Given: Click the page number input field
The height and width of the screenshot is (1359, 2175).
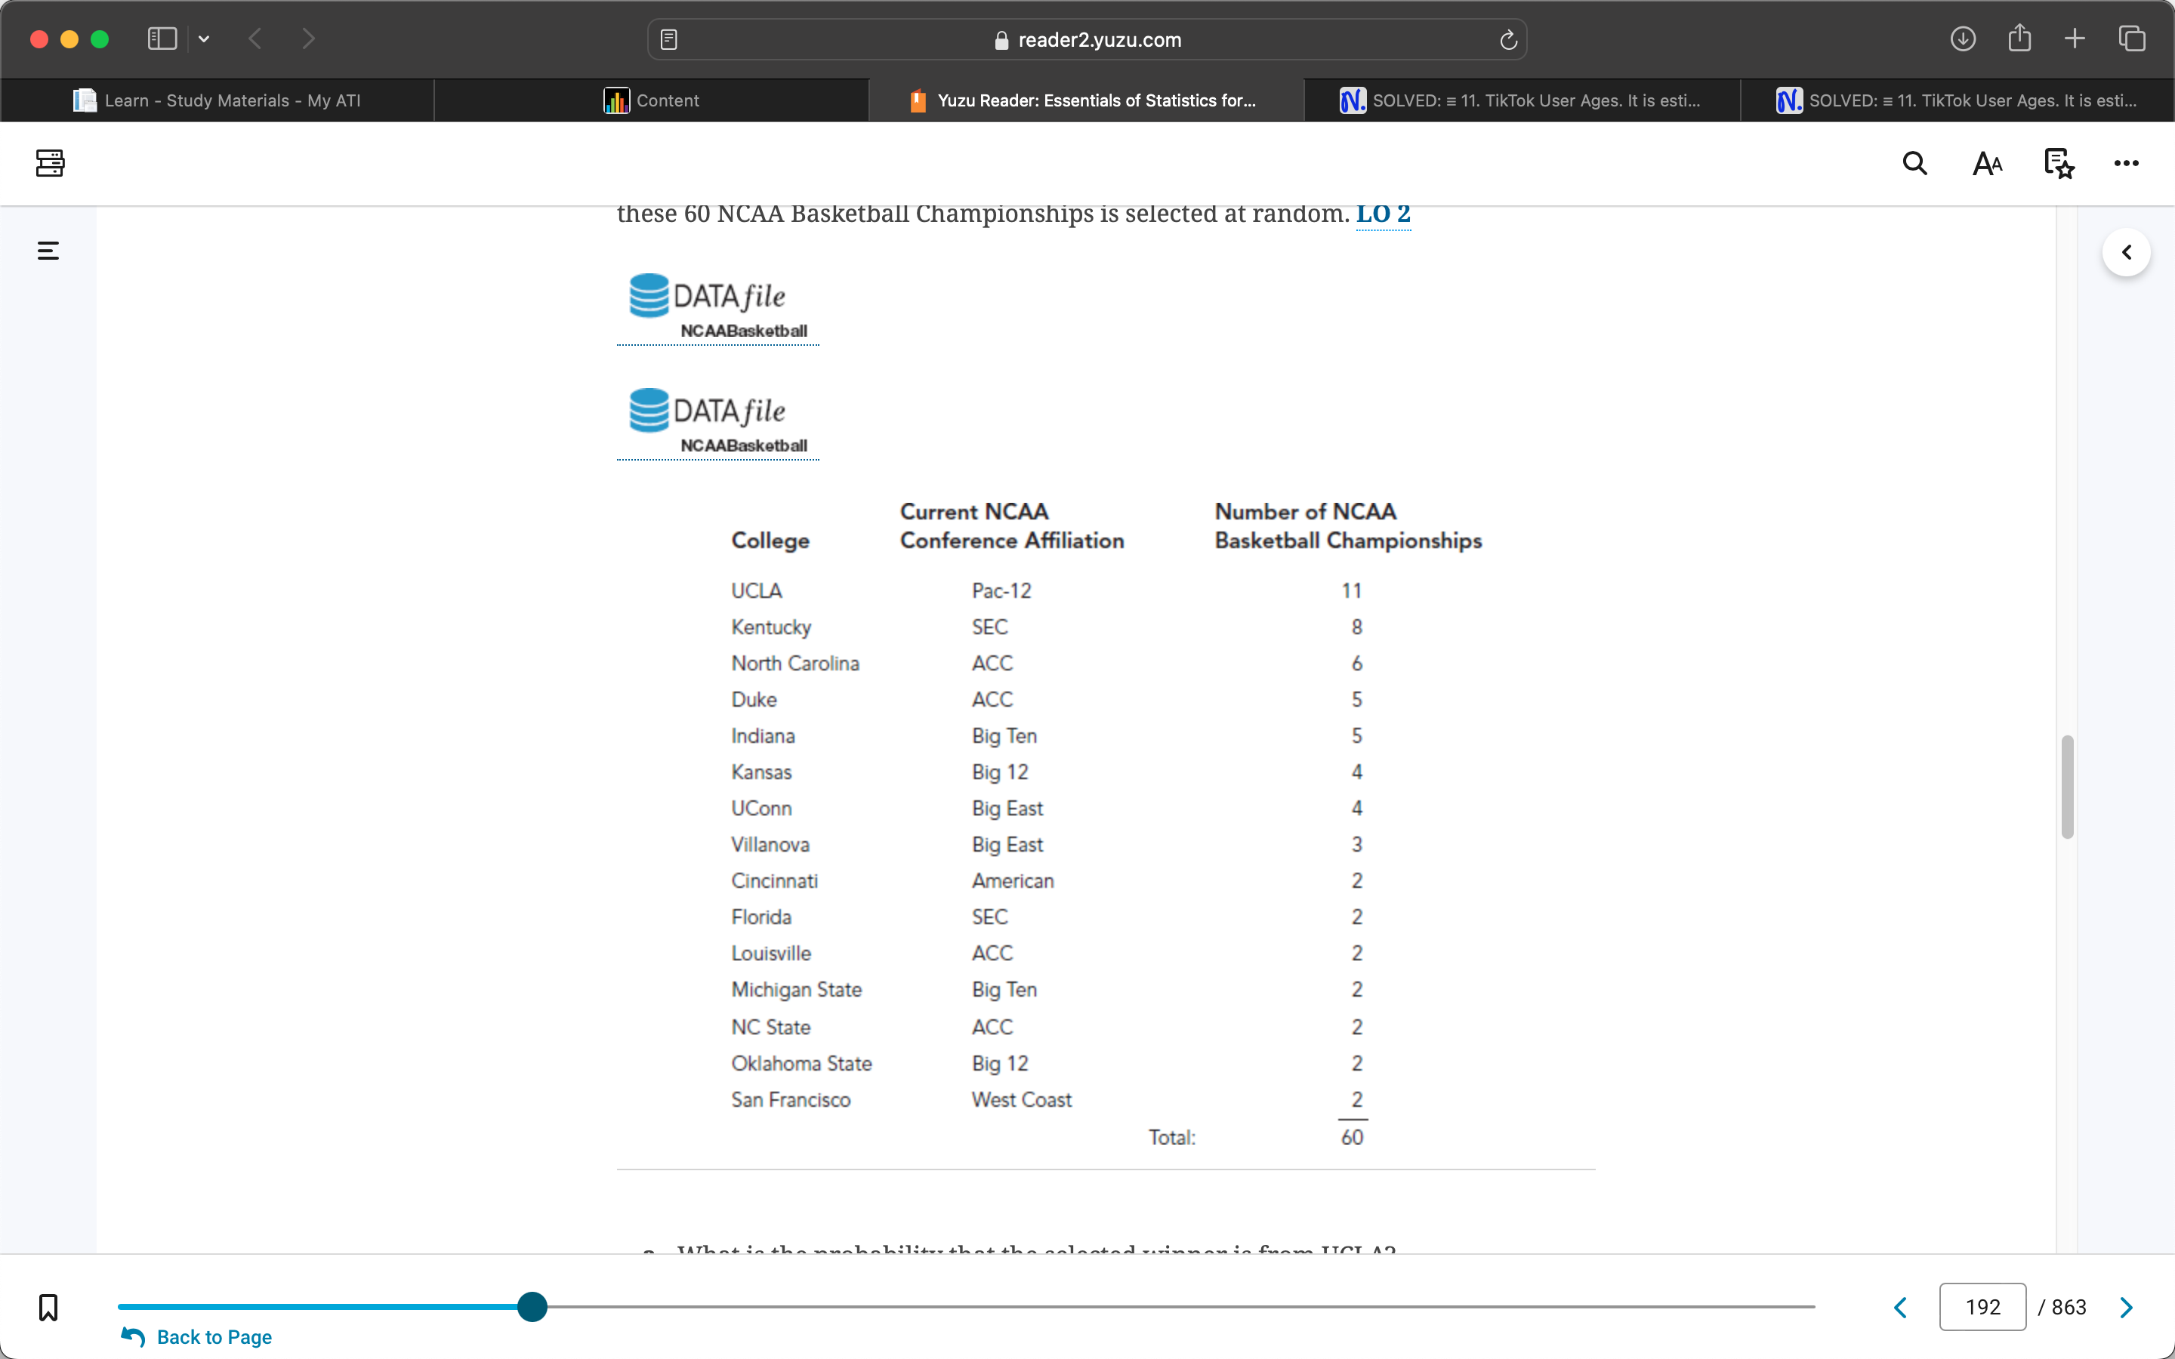Looking at the screenshot, I should 1982,1307.
